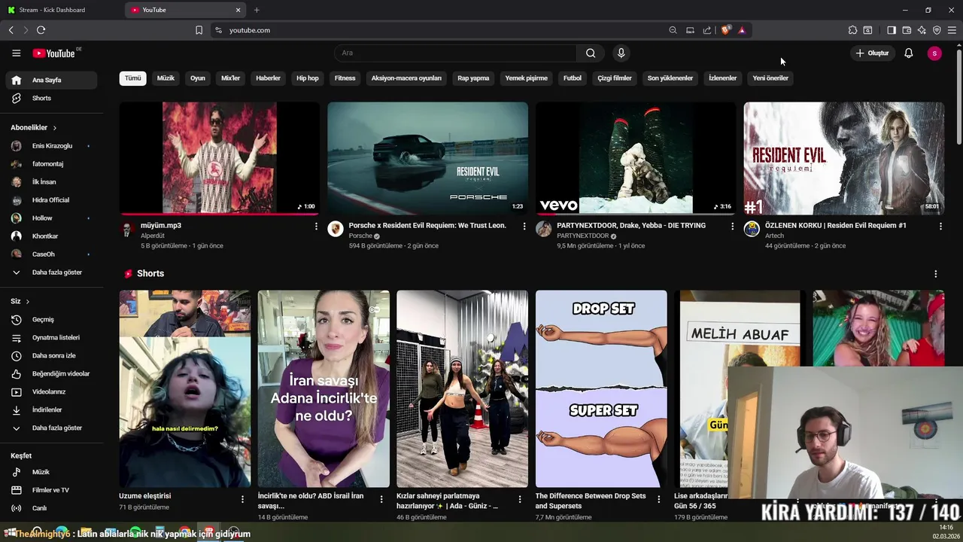Open Brave Shields lion icon
Image resolution: width=963 pixels, height=542 pixels.
(x=725, y=30)
